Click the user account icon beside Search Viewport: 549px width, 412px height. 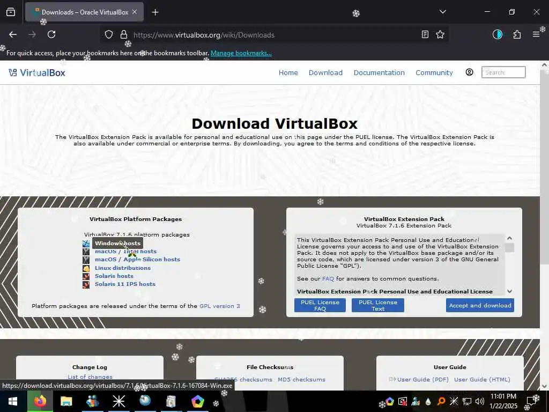click(469, 72)
